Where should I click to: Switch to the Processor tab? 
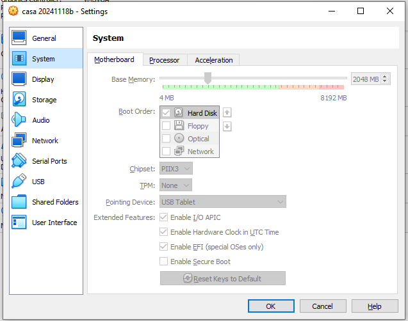(165, 60)
